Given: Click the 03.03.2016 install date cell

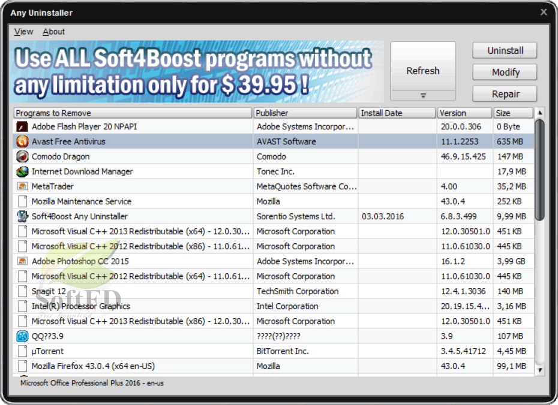Looking at the screenshot, I should [398, 216].
